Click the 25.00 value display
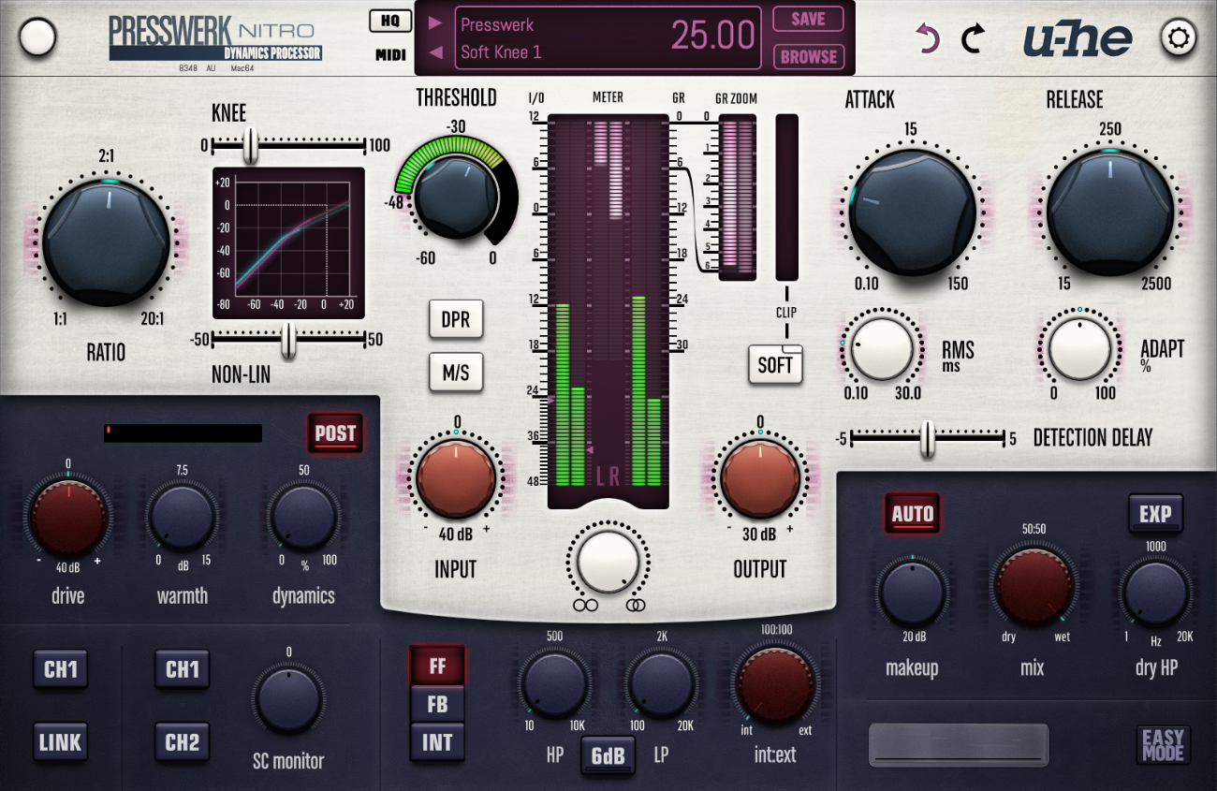The height and width of the screenshot is (791, 1217). pos(713,36)
